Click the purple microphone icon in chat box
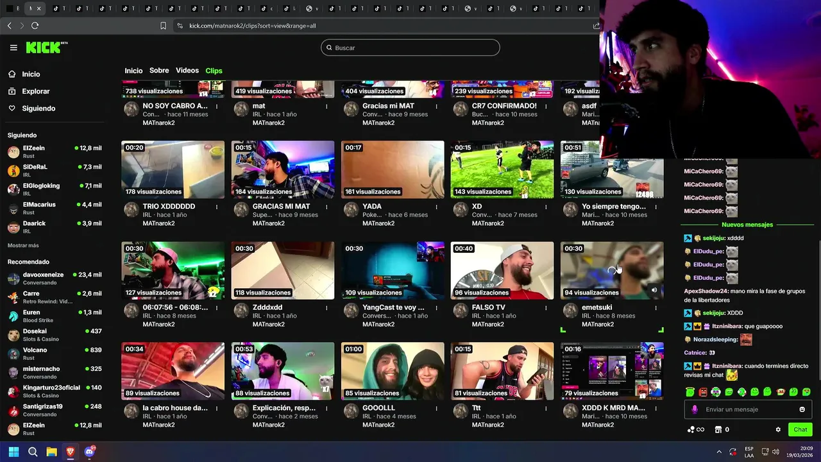 [x=695, y=409]
